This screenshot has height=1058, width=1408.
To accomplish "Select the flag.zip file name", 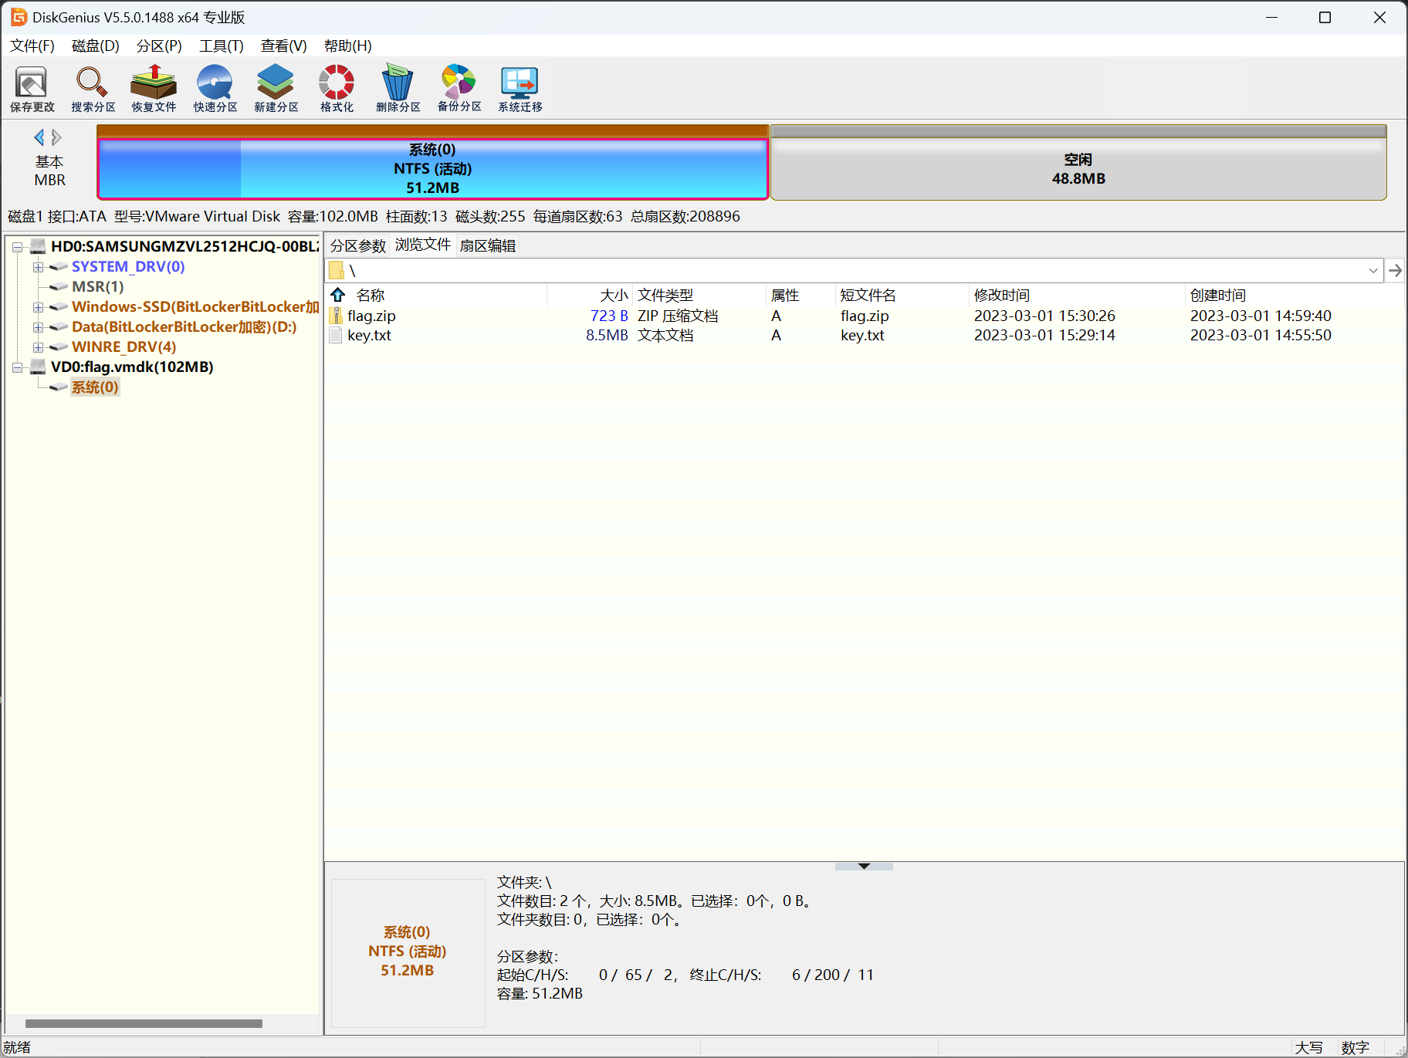I will tap(371, 316).
